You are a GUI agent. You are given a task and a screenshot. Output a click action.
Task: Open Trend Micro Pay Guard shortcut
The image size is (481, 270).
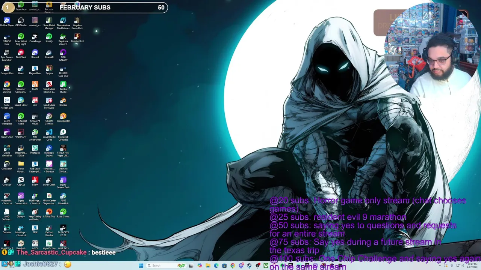pyautogui.click(x=49, y=103)
